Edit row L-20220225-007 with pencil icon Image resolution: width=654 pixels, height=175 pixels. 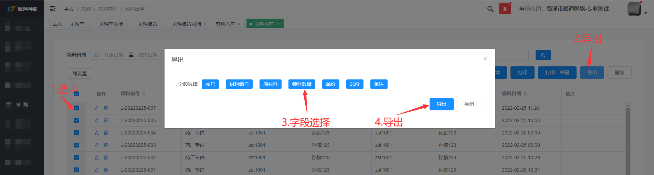point(97,108)
